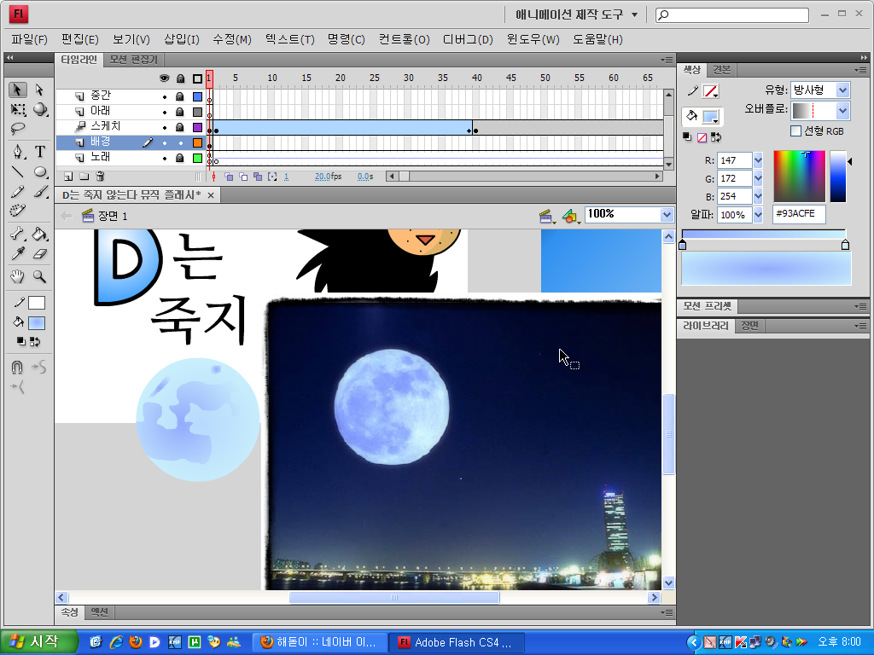Enable the 선형 RGB checkbox

[x=795, y=131]
